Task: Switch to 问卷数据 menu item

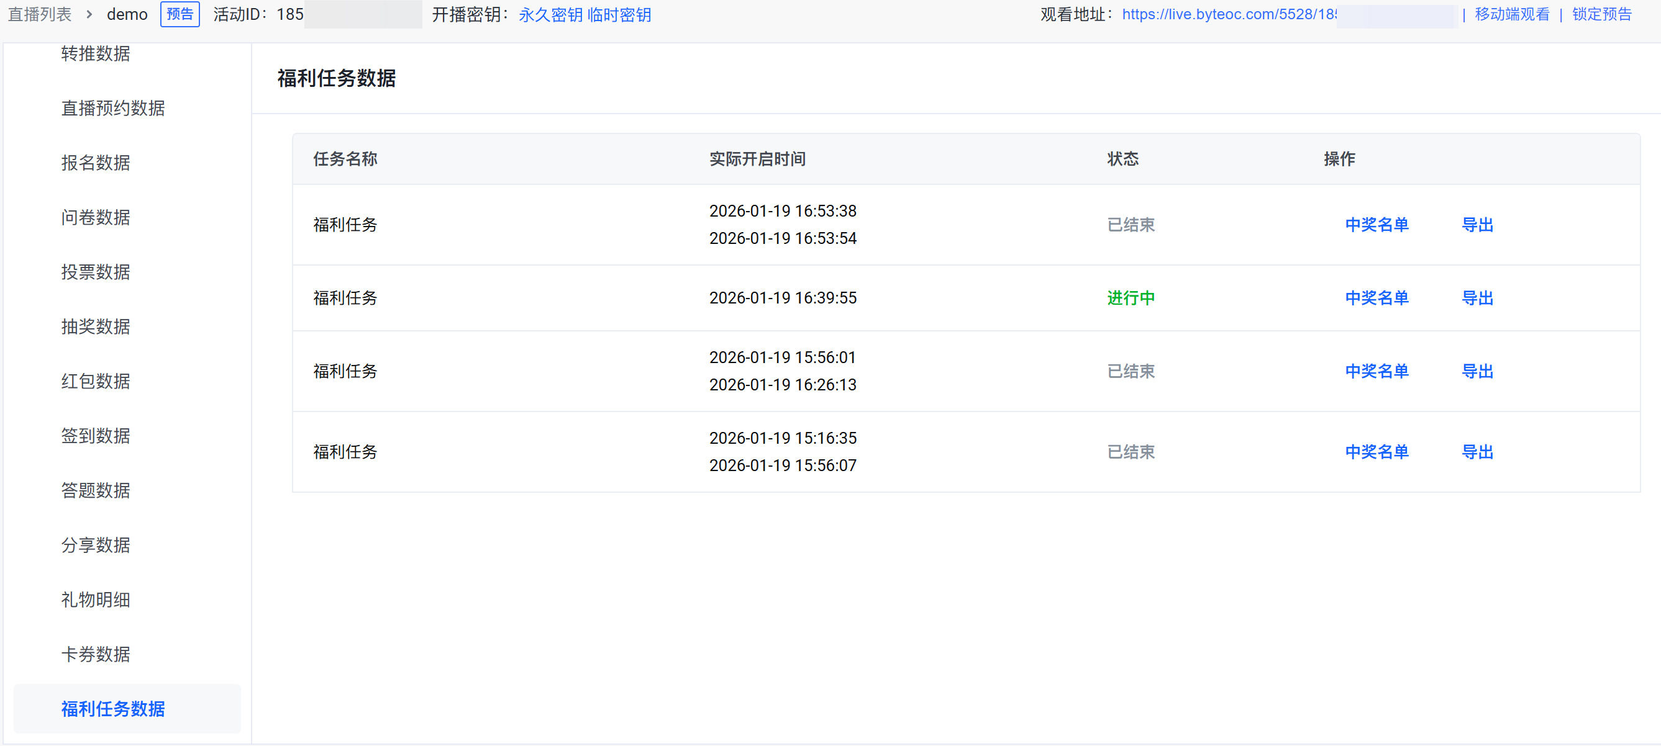Action: (x=96, y=218)
